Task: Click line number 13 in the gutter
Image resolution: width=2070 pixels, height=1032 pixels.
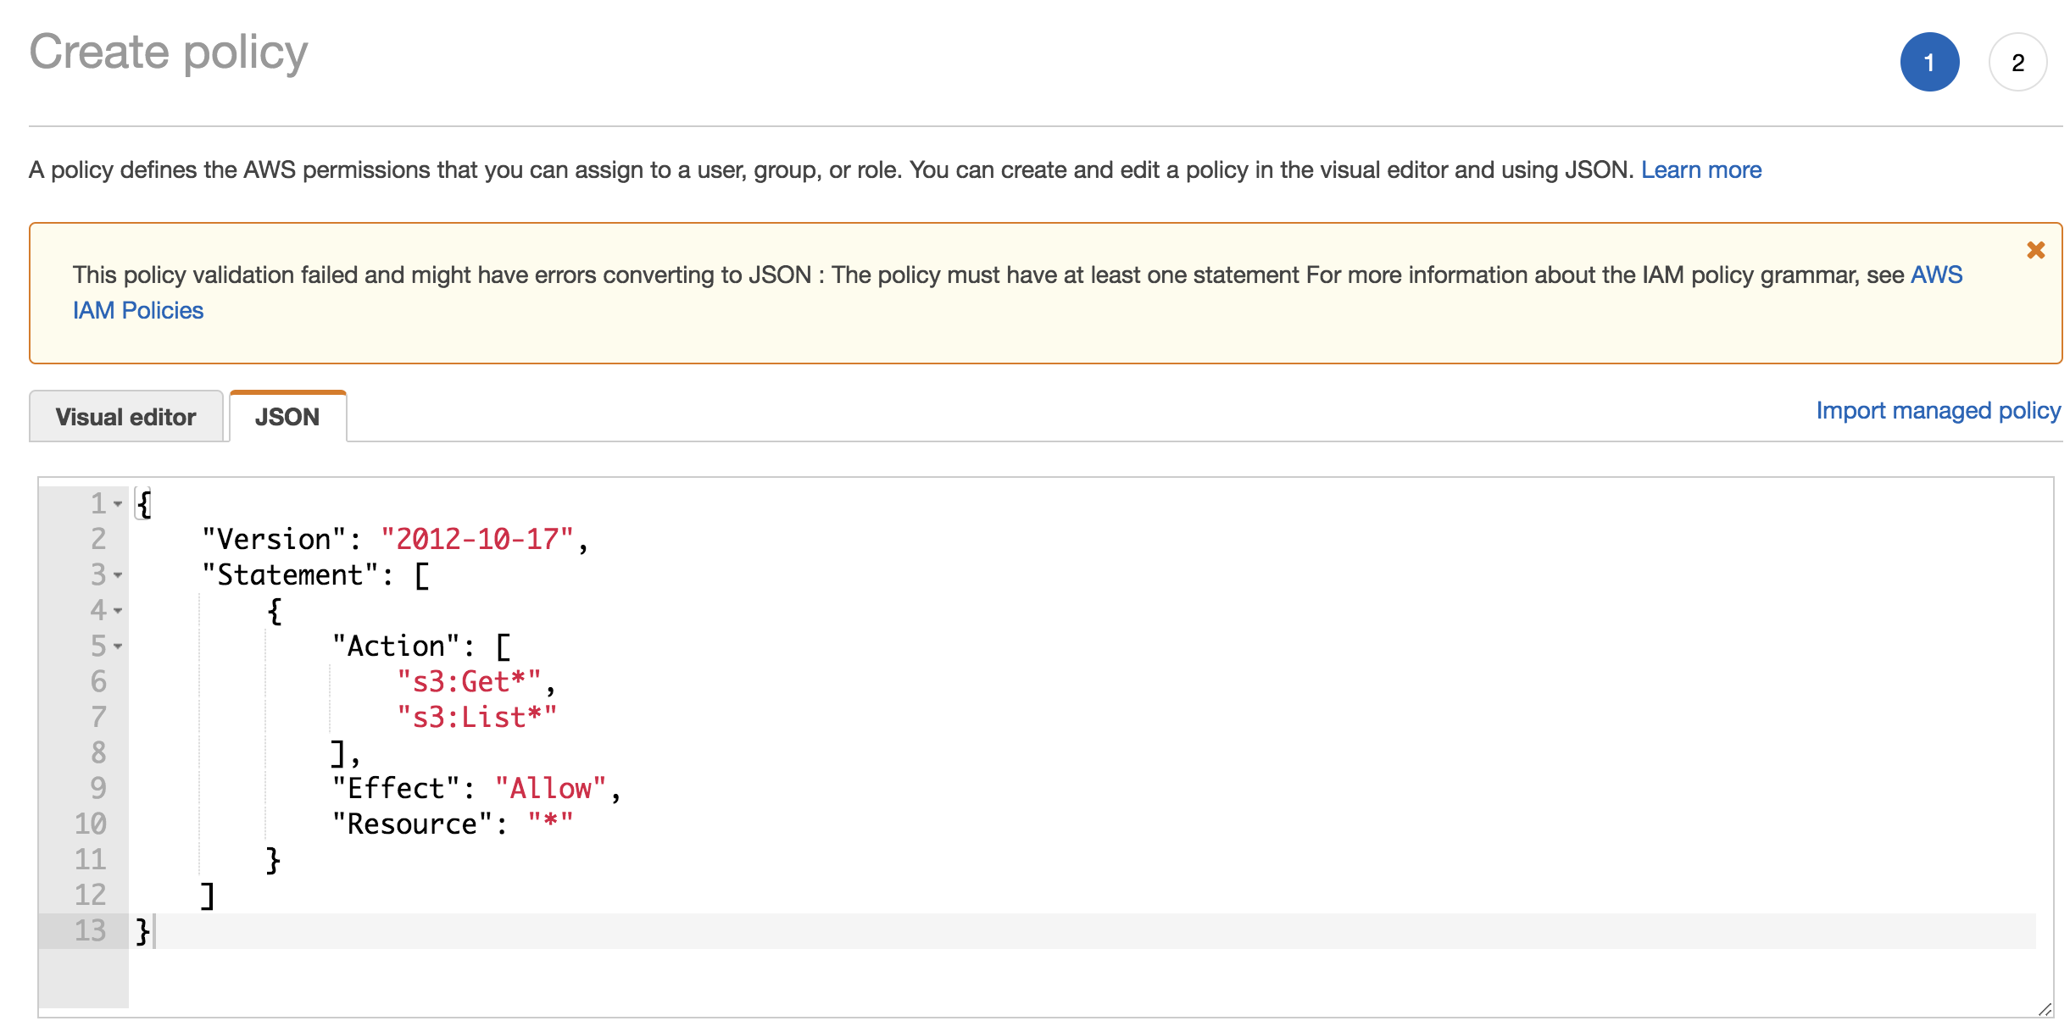Action: point(91,931)
